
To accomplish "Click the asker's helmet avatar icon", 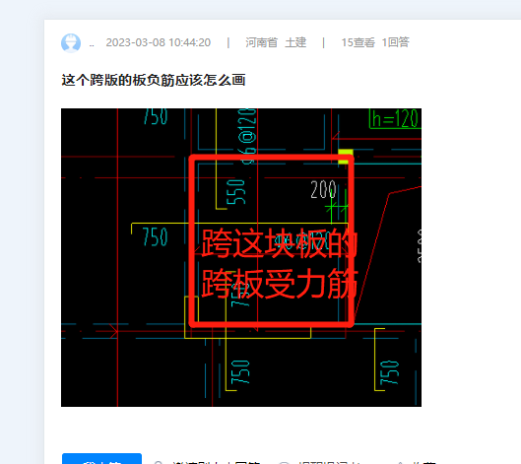I will click(71, 43).
